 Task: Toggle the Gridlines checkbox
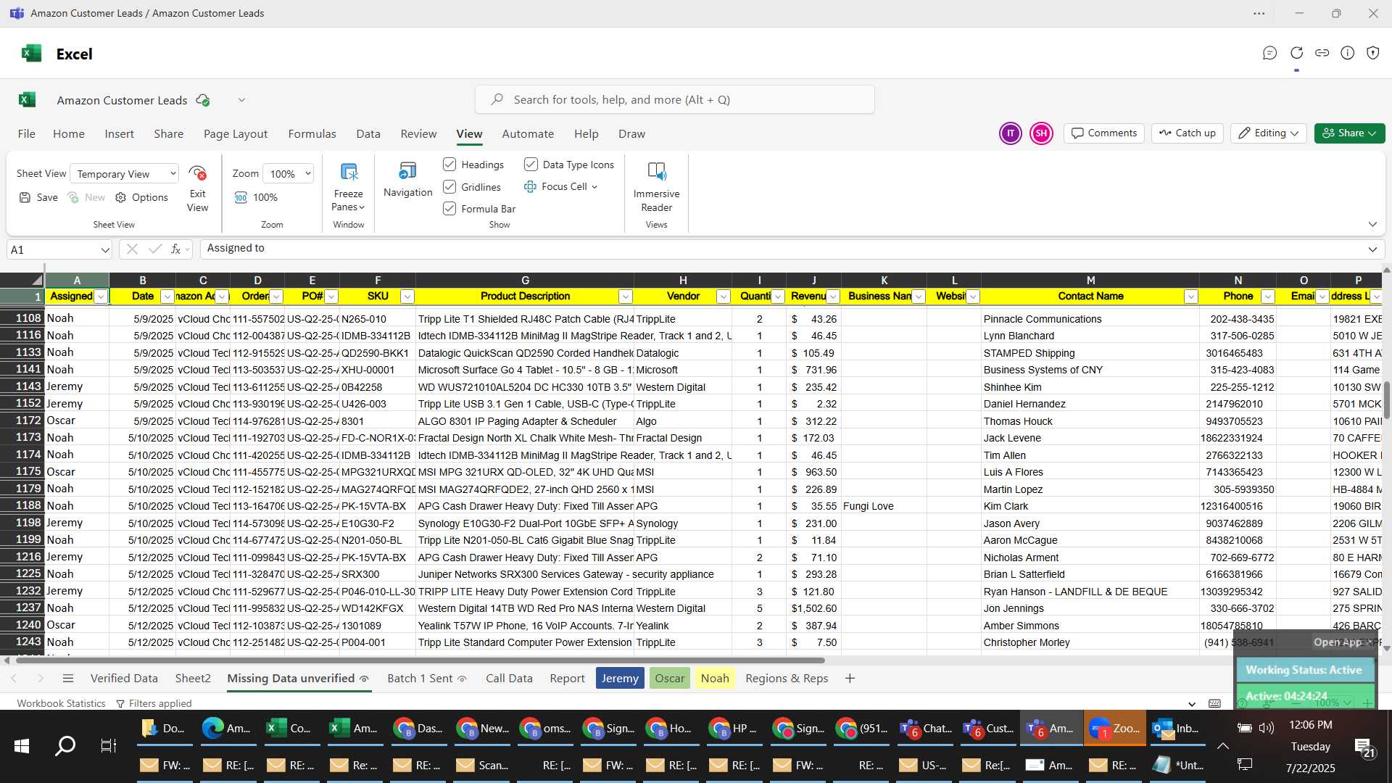(x=449, y=187)
